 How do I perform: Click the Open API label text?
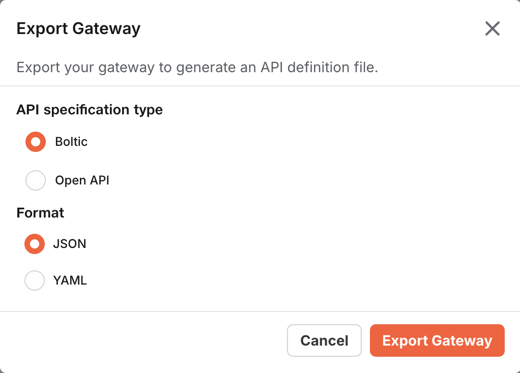[82, 180]
